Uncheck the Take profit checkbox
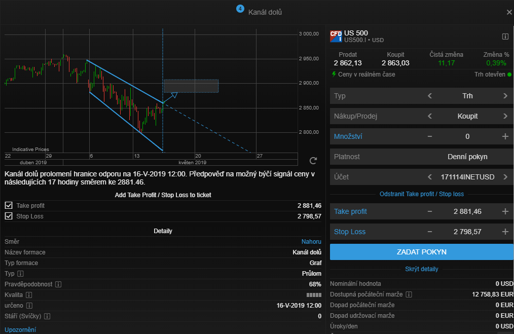The height and width of the screenshot is (334, 514). point(9,205)
